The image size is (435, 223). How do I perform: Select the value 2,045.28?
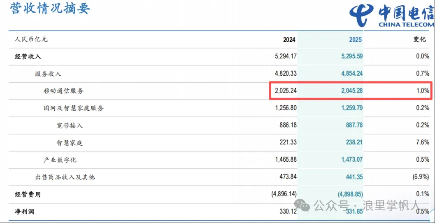(351, 91)
